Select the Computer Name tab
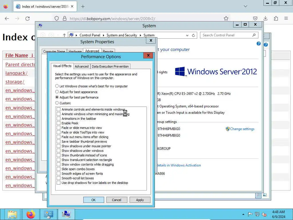This screenshot has height=220, width=293. point(54,51)
